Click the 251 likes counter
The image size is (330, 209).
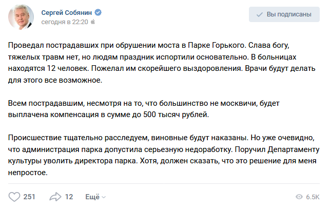tap(29, 197)
